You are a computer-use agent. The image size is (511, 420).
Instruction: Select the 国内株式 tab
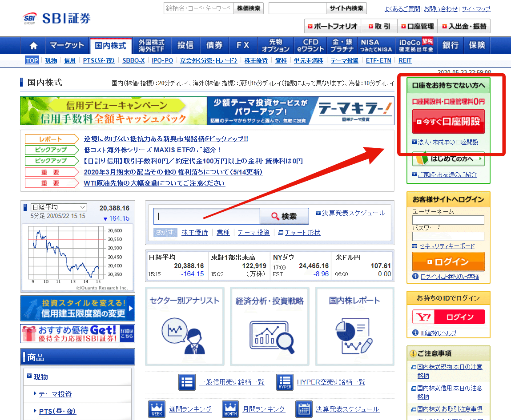(110, 45)
